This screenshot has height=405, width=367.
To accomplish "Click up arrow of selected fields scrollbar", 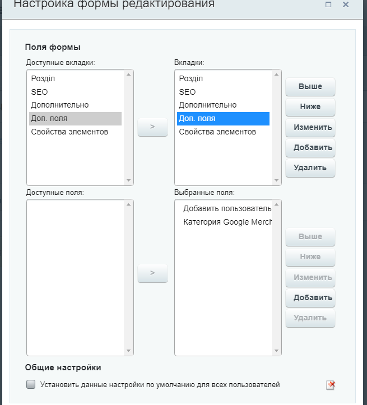I will click(x=276, y=204).
